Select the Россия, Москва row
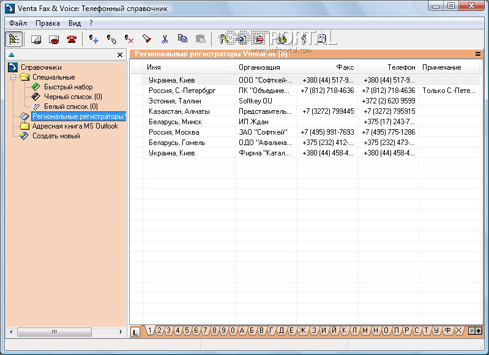This screenshot has width=489, height=355. pyautogui.click(x=305, y=132)
